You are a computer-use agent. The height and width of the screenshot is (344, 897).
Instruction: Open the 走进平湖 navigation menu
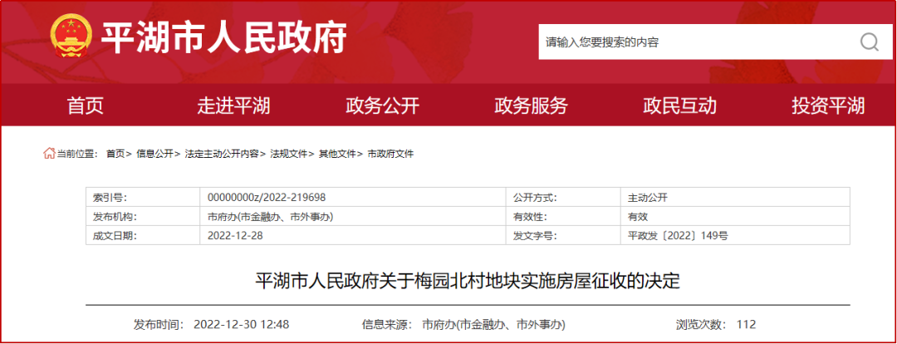coord(233,106)
